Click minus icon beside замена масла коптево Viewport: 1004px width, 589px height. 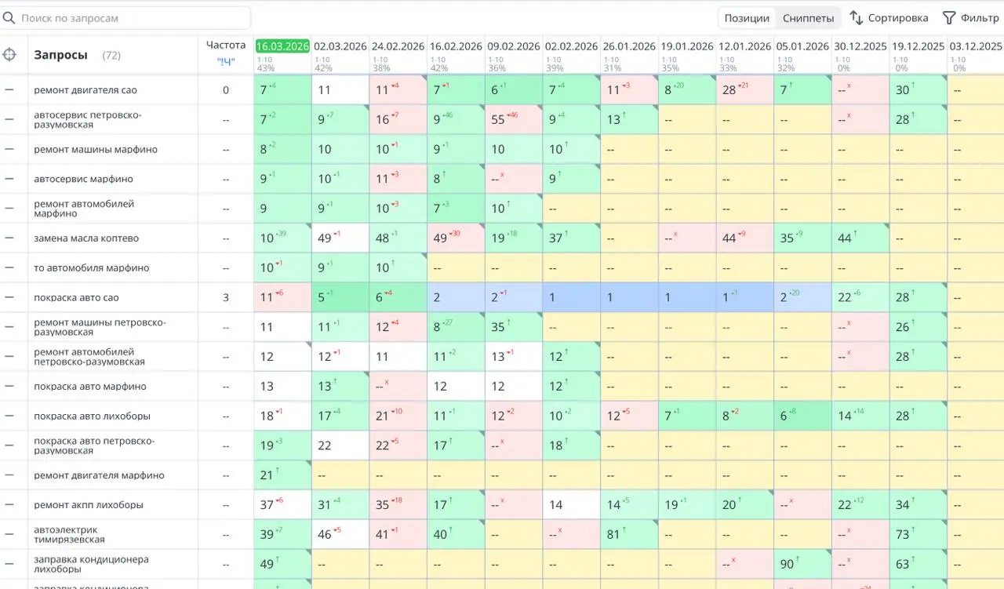[9, 238]
